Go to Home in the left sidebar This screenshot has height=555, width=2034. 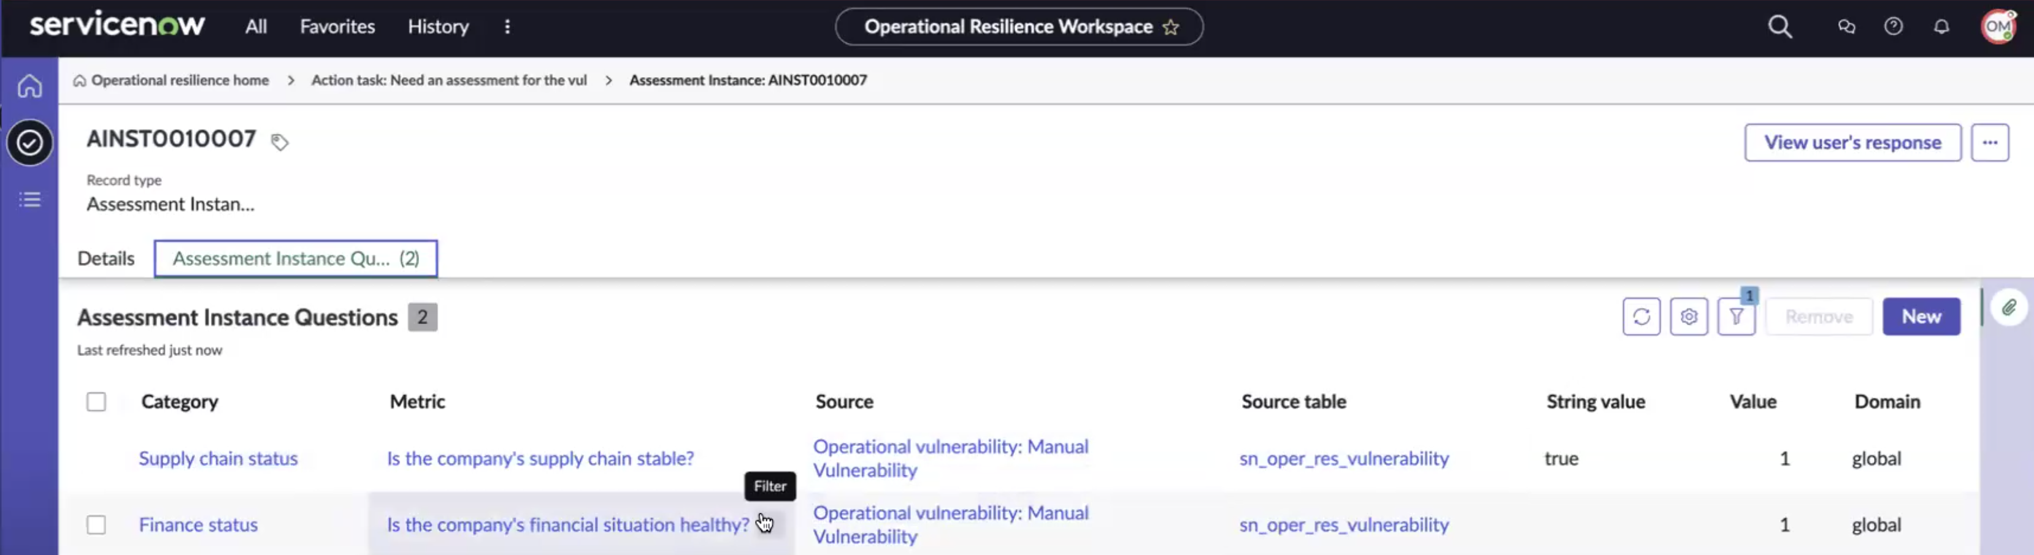point(30,85)
